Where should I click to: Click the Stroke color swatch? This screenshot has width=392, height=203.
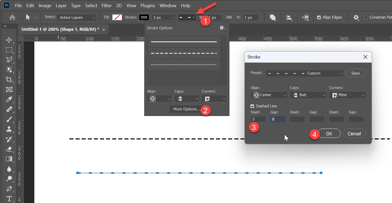pyautogui.click(x=144, y=17)
